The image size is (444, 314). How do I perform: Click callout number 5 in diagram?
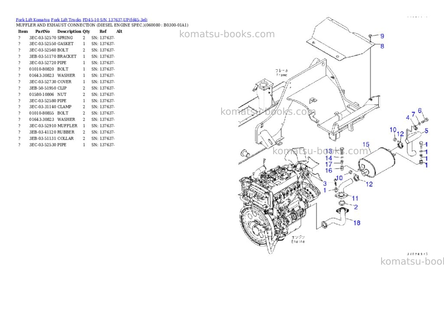(x=427, y=131)
